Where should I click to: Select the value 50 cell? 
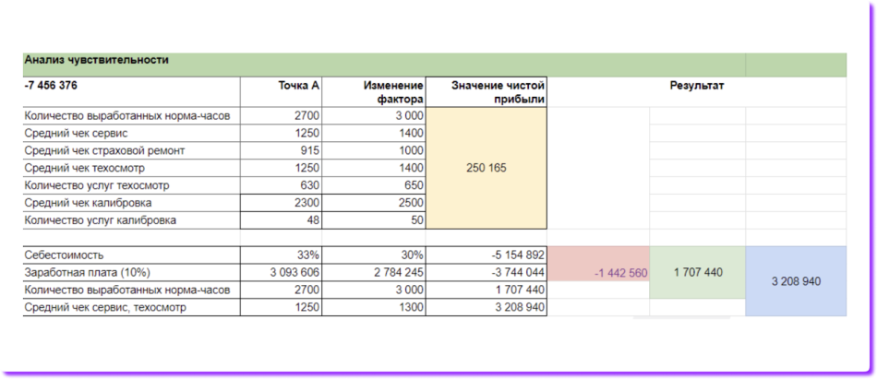click(374, 219)
